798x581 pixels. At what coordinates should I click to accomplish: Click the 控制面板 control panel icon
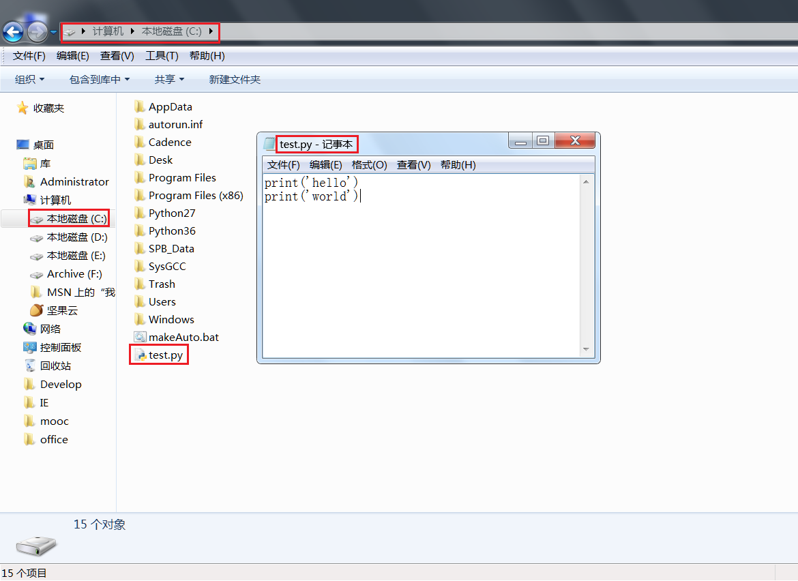(x=30, y=347)
